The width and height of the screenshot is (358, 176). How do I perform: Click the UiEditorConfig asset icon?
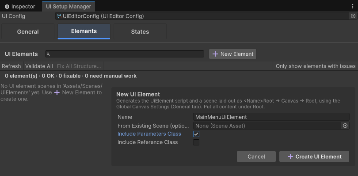click(59, 16)
